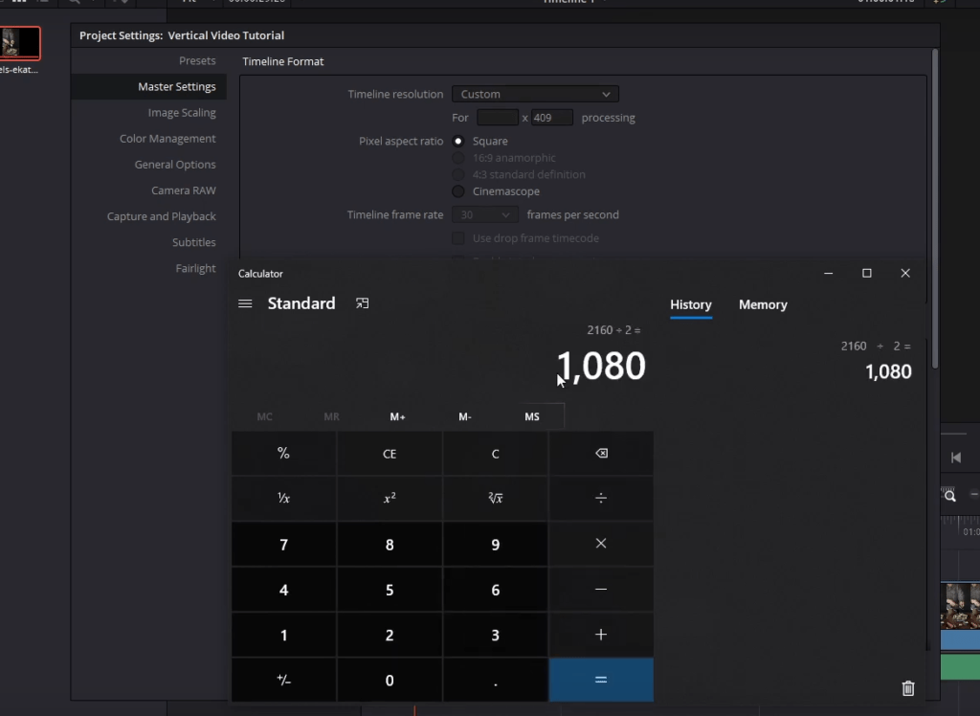Click the equals button in Calculator
This screenshot has width=980, height=716.
[601, 680]
